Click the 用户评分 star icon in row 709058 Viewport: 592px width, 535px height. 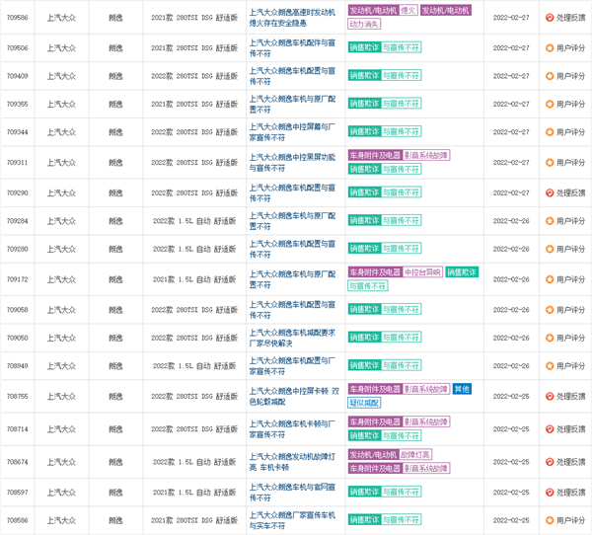tap(550, 310)
